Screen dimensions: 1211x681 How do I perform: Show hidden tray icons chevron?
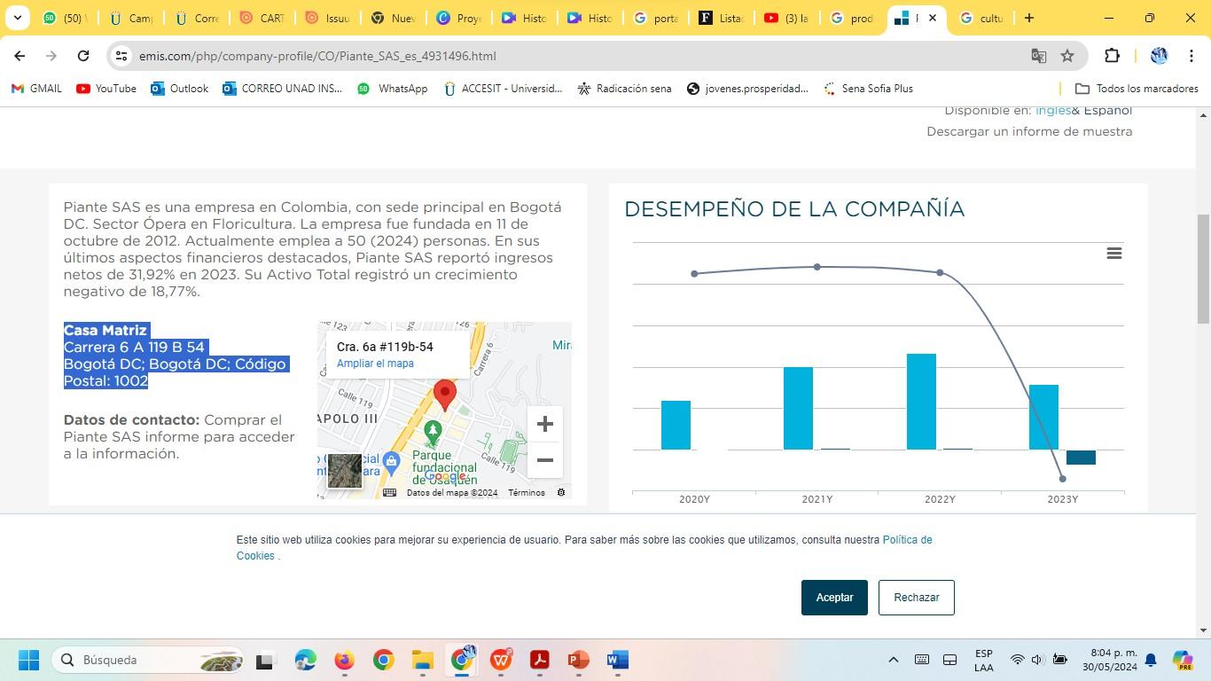[x=894, y=660]
